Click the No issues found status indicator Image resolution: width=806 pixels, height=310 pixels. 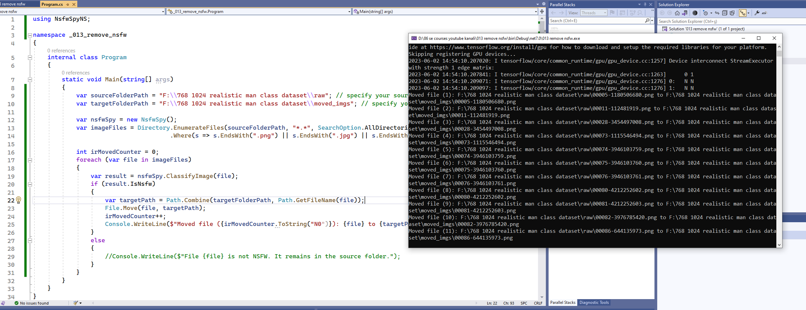pyautogui.click(x=31, y=303)
